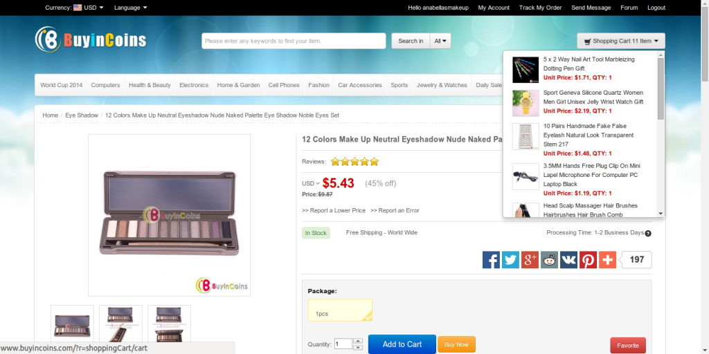Open more sharing options plus icon
Screen dimensions: 709x354
click(607, 260)
